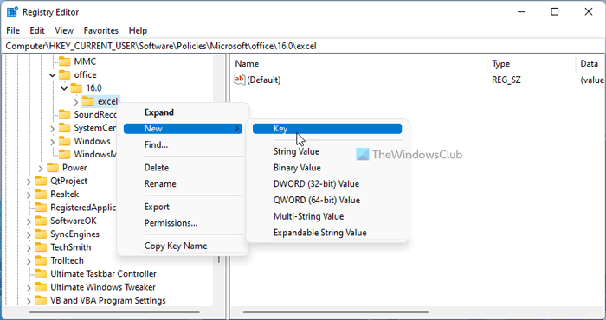Click the Ultimate Windows Tweaker folder icon
This screenshot has height=320, width=606.
tap(41, 287)
